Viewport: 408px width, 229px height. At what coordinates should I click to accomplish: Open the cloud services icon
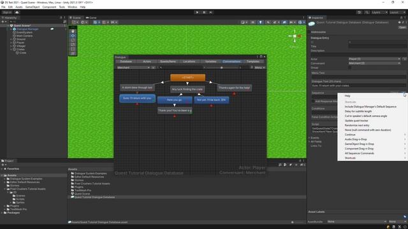tap(17, 13)
